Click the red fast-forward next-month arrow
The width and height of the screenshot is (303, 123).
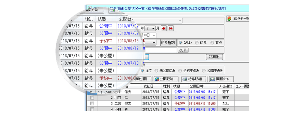(x=171, y=29)
